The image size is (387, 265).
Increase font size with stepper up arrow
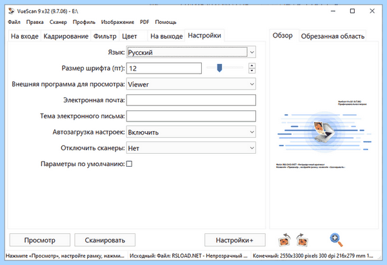[x=252, y=65]
